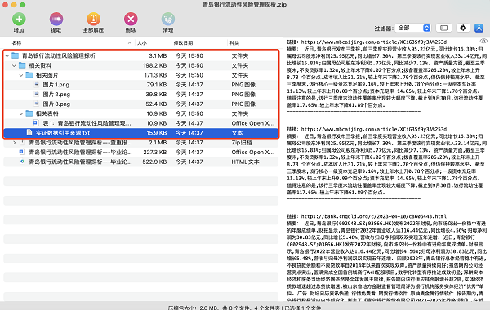Toggle the sidebar preview panel button
This screenshot has height=310, width=490.
point(443,28)
